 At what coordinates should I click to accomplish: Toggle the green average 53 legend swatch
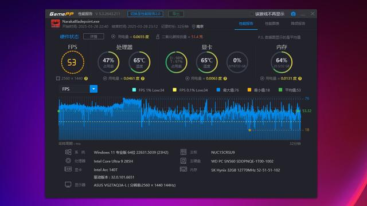tap(280, 90)
